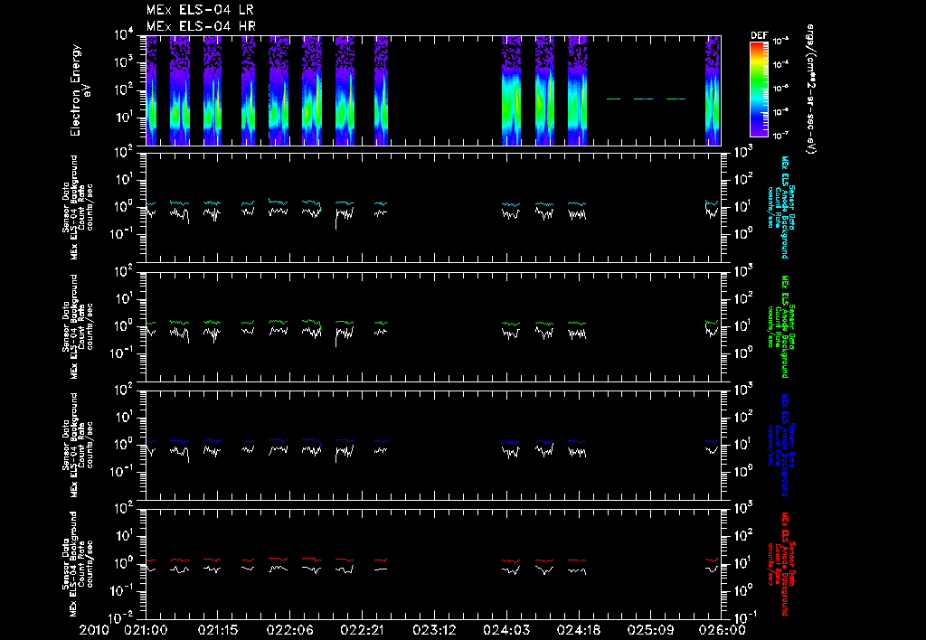Click the green trace above the 024:03 label
The image size is (926, 640).
click(x=511, y=324)
